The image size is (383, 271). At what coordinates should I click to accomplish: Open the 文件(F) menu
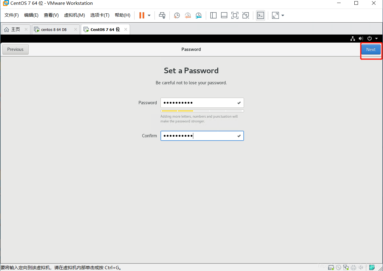click(x=12, y=15)
